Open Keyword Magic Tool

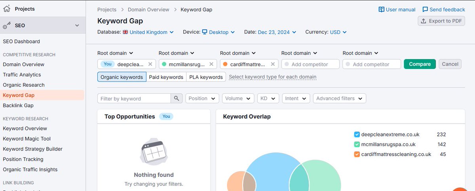pos(27,139)
